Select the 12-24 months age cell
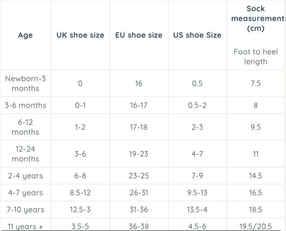The image size is (286, 231). (x=25, y=154)
